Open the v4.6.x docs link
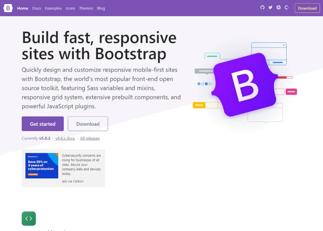The height and width of the screenshot is (231, 323). coord(65,138)
